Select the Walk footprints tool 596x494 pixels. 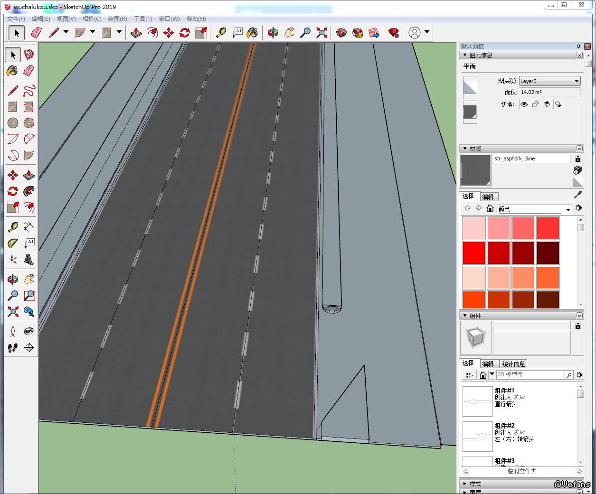click(13, 348)
